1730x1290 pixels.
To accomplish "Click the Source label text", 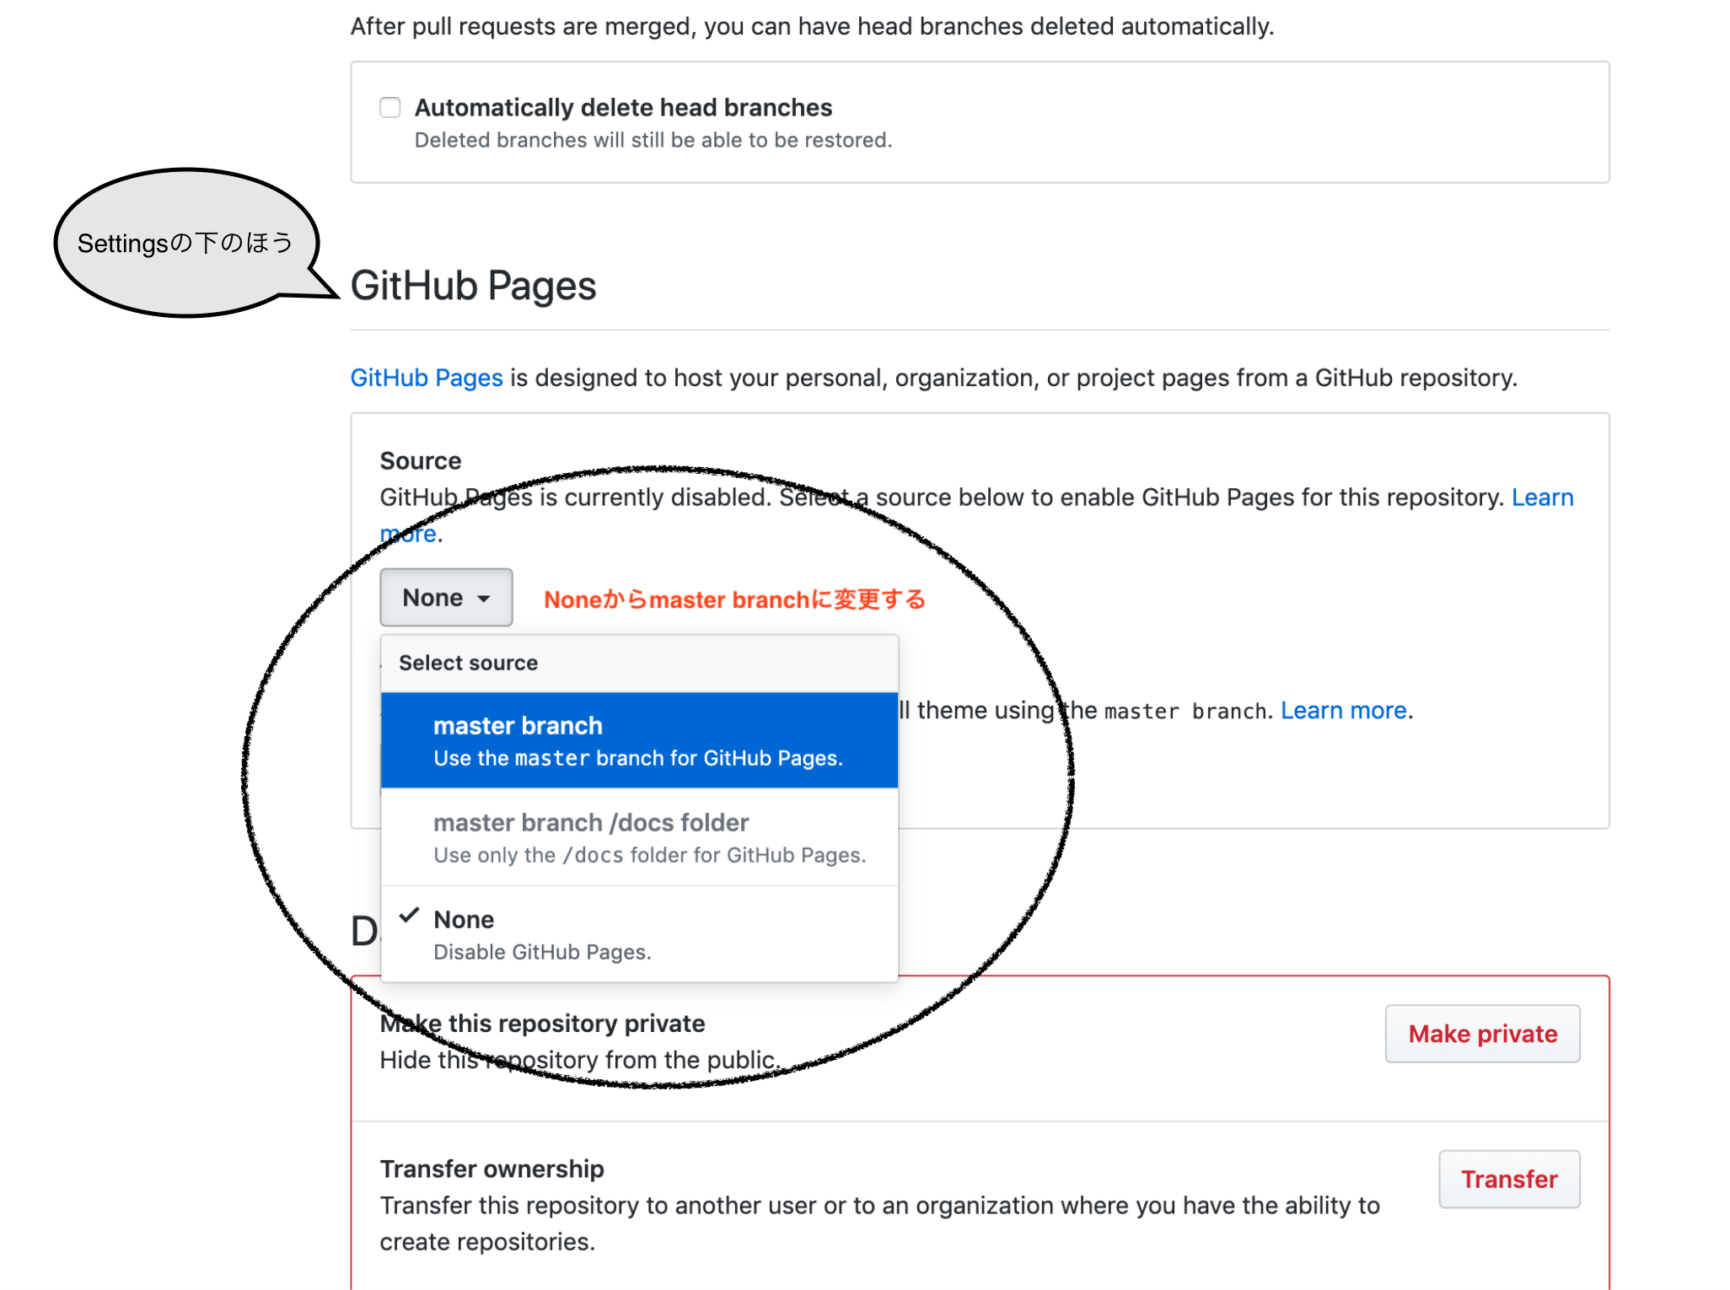I will coord(421,461).
